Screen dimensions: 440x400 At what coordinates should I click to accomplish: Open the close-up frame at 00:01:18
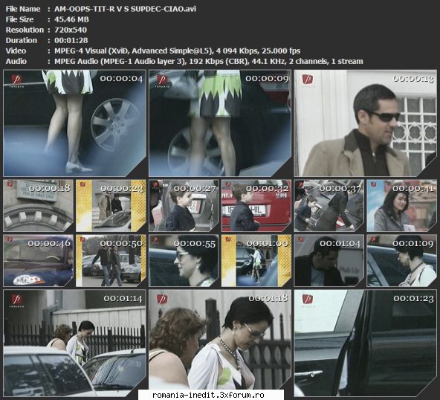[220, 343]
